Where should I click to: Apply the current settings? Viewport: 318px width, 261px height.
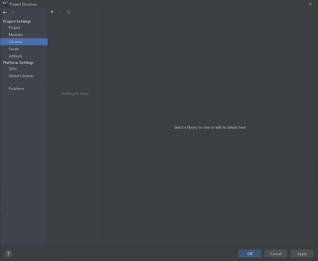(302, 253)
